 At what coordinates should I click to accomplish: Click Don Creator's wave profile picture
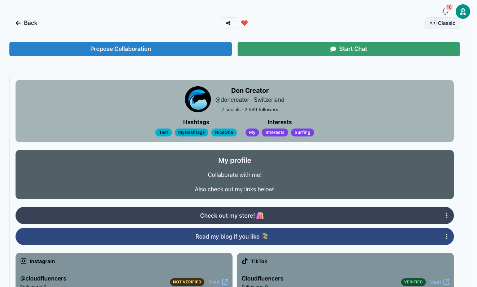198,99
